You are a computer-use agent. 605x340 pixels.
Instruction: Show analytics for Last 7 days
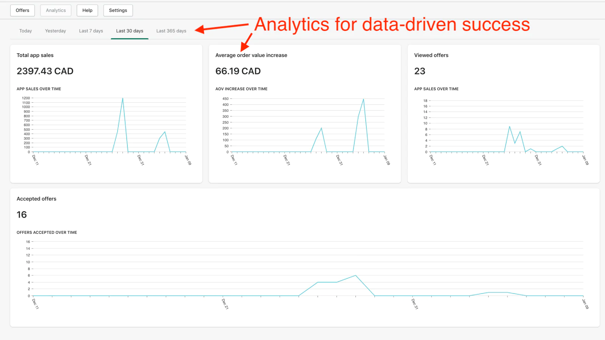pos(91,31)
